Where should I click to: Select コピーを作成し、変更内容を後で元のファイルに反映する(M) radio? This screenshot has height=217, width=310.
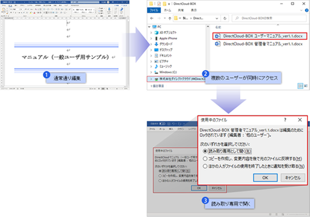click(x=205, y=159)
